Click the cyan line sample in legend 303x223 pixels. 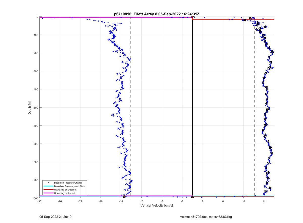[48, 186]
